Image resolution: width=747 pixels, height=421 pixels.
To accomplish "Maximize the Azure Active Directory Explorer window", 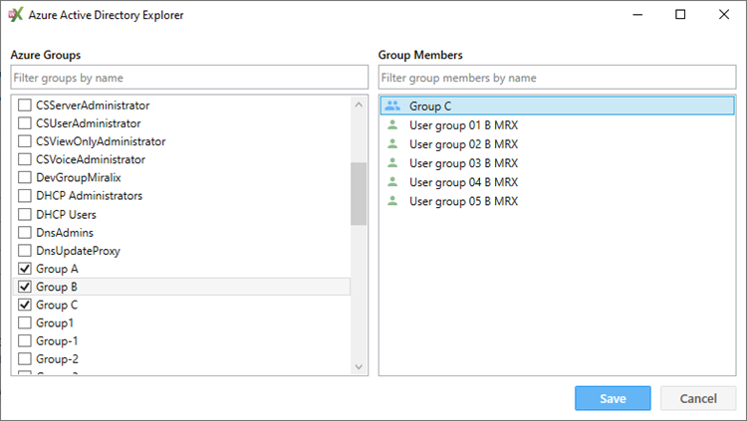I will coord(680,15).
